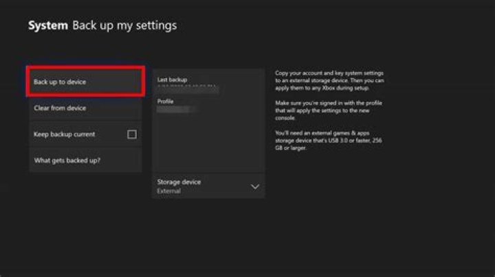The width and height of the screenshot is (495, 277).
Task: Enable the Keep backup current checkbox
Action: (132, 134)
